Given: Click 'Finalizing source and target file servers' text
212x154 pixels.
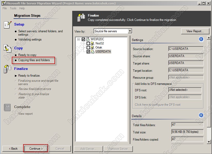Looking at the screenshot, I should 38,82.
